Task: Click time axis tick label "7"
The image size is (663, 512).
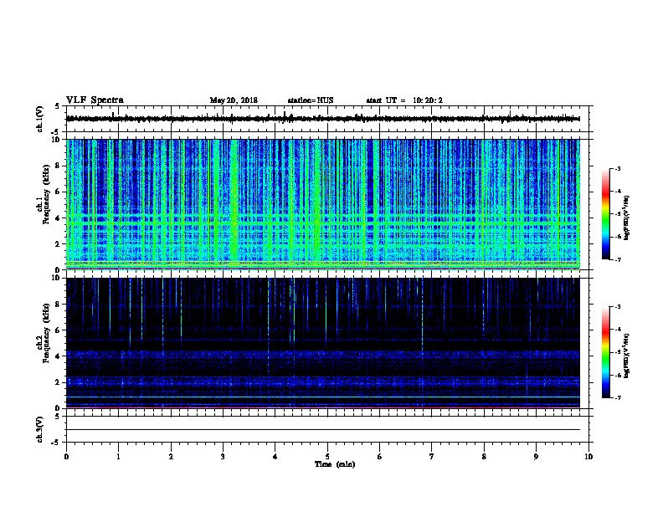Action: (432, 457)
